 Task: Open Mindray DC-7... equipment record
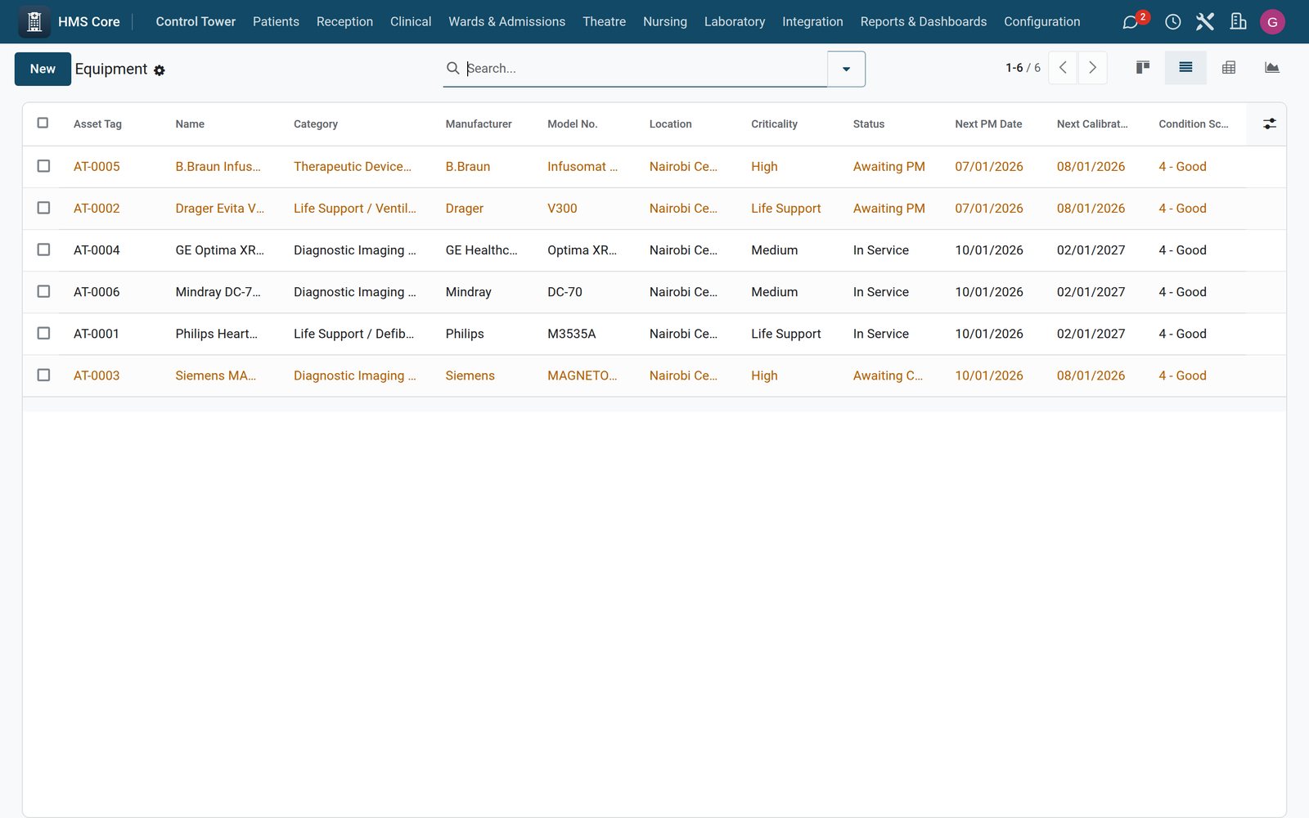pyautogui.click(x=218, y=291)
